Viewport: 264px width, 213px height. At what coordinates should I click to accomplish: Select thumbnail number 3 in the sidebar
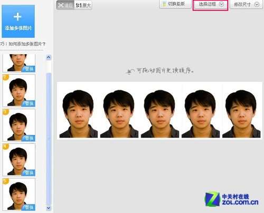coord(19,125)
